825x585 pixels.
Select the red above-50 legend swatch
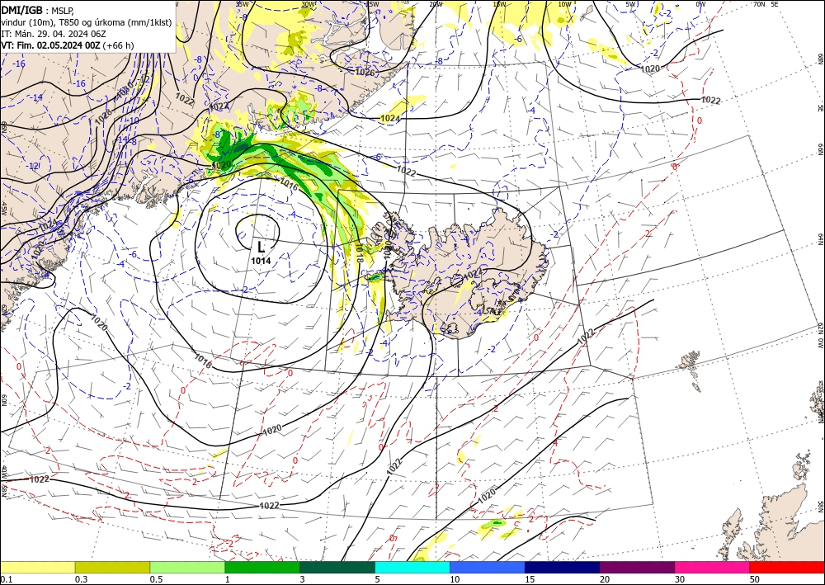pyautogui.click(x=787, y=567)
